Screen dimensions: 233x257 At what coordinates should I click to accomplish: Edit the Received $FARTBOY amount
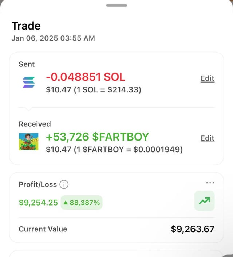point(207,138)
